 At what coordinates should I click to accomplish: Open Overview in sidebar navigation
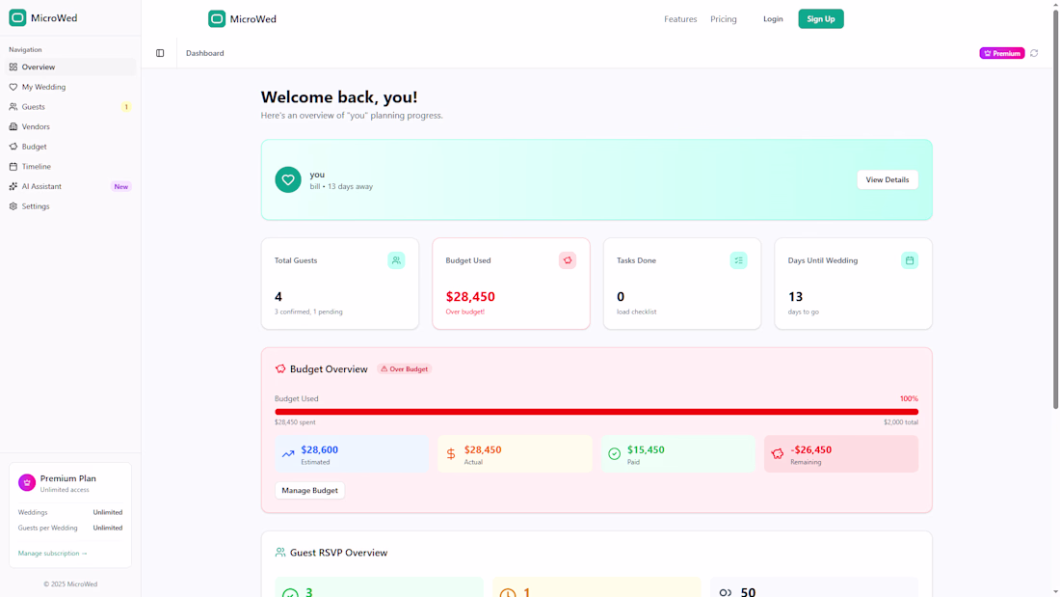[70, 67]
